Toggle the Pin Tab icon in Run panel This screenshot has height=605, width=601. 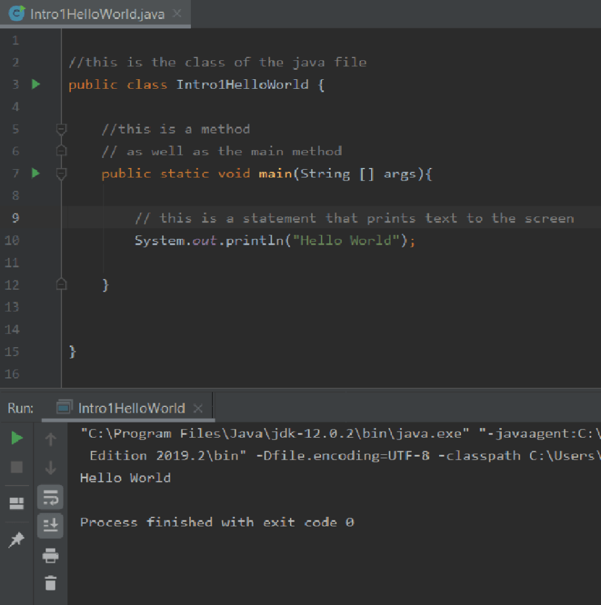pyautogui.click(x=17, y=539)
